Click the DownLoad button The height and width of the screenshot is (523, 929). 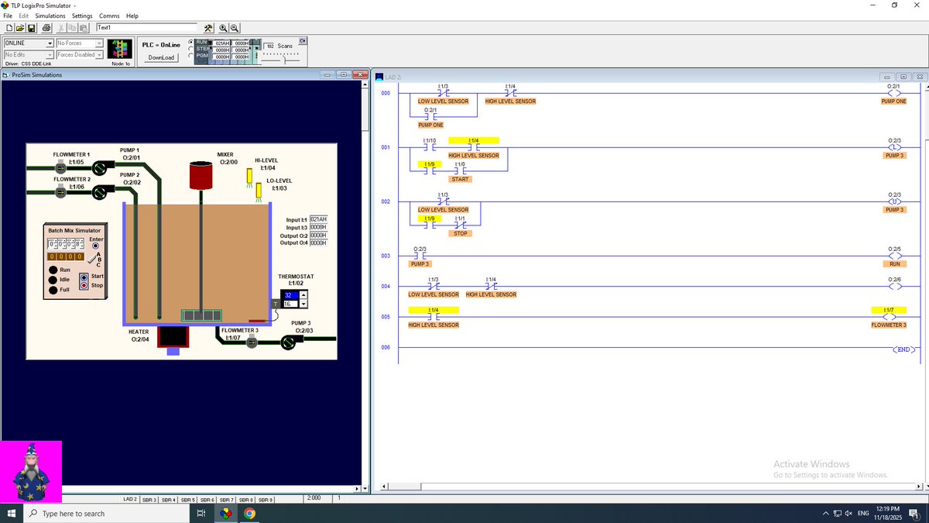coord(159,57)
